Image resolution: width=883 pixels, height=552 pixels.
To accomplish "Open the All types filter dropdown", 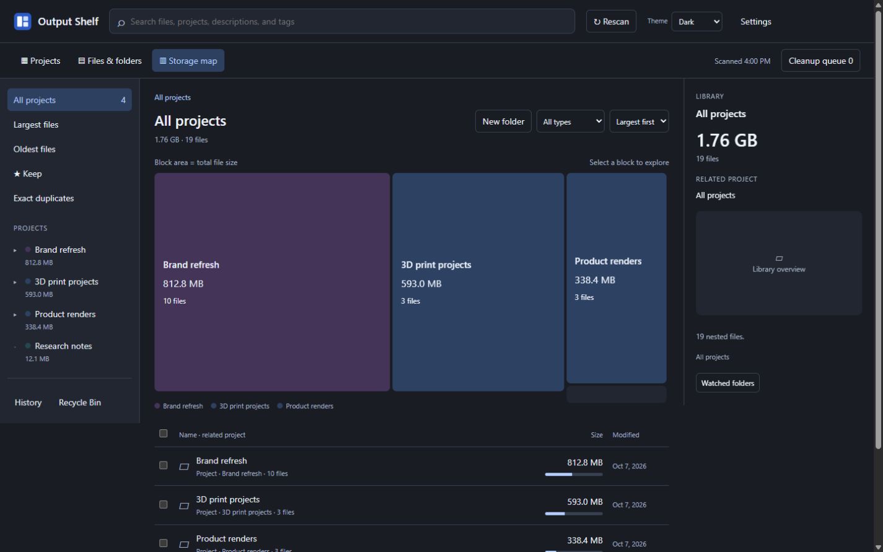I will coord(570,121).
